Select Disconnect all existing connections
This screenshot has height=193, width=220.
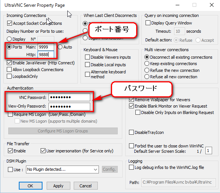[x=147, y=57]
